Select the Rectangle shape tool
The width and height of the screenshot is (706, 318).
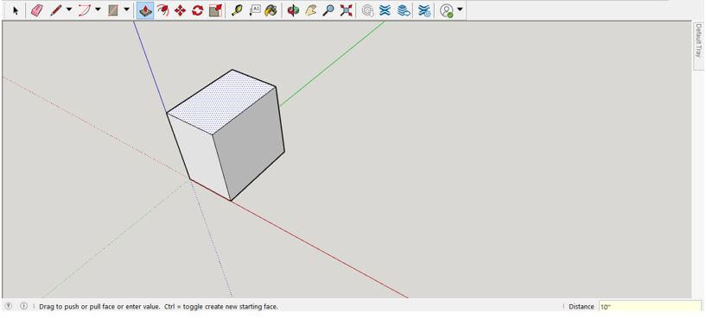click(x=113, y=11)
